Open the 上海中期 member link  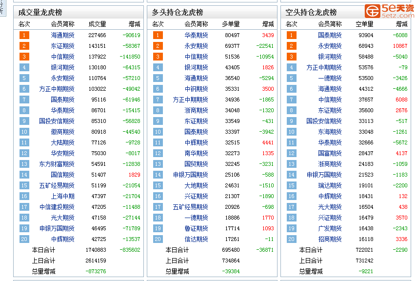(62, 196)
